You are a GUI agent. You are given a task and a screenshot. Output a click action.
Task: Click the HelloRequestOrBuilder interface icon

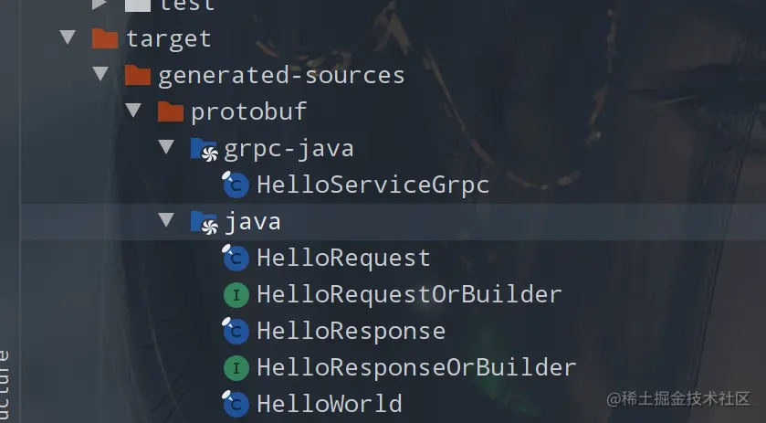[x=236, y=295]
